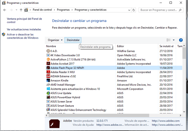Open the Organizar dropdown menu
Viewport: 188px width, 131px height.
[55, 40]
